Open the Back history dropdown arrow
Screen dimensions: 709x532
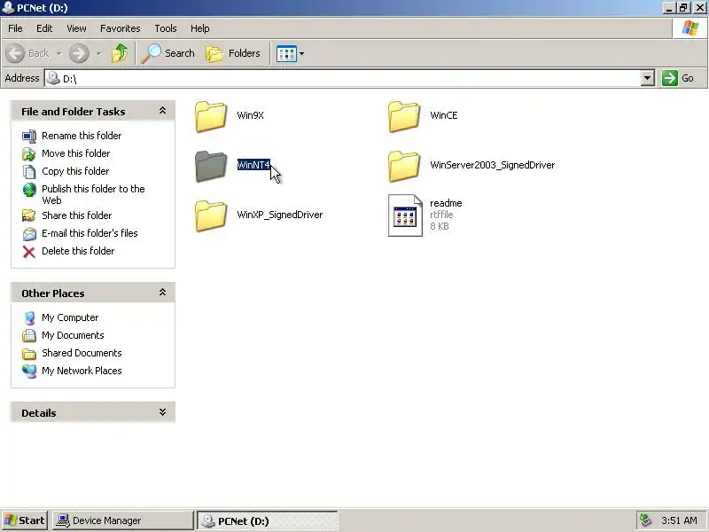pos(59,53)
